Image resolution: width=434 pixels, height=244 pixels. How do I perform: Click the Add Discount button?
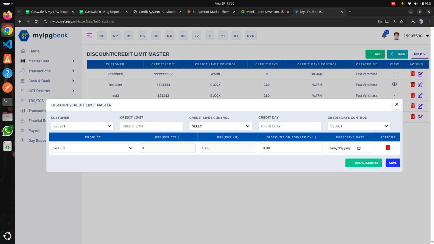tap(363, 163)
